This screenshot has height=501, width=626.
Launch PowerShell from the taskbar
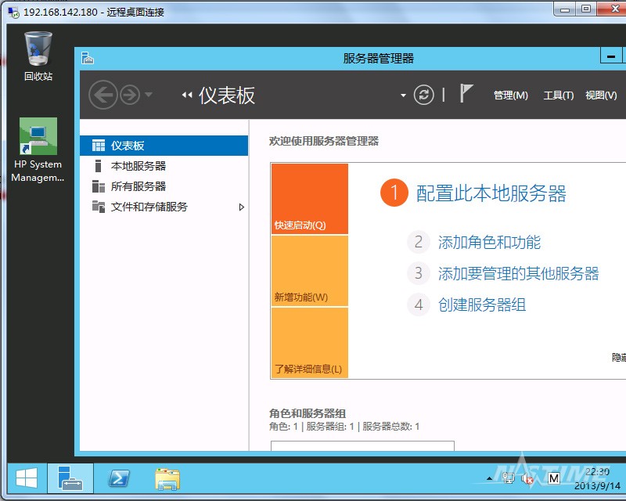119,478
